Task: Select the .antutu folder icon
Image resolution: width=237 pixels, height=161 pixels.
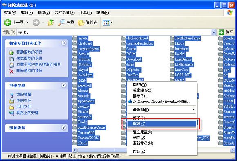Action: coord(75,38)
